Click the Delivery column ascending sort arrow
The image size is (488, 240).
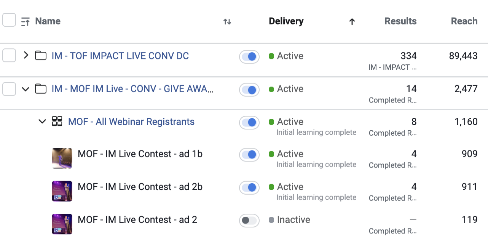point(352,22)
